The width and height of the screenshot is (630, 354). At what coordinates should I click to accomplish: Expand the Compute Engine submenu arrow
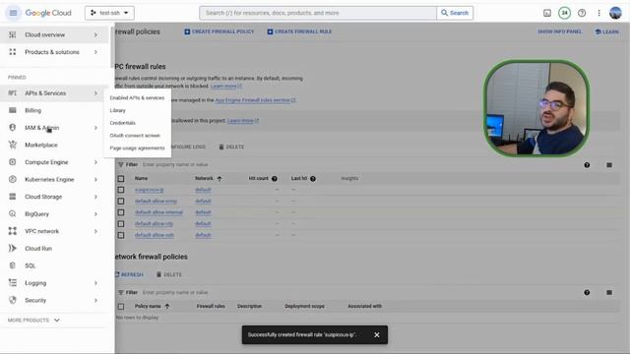(95, 162)
